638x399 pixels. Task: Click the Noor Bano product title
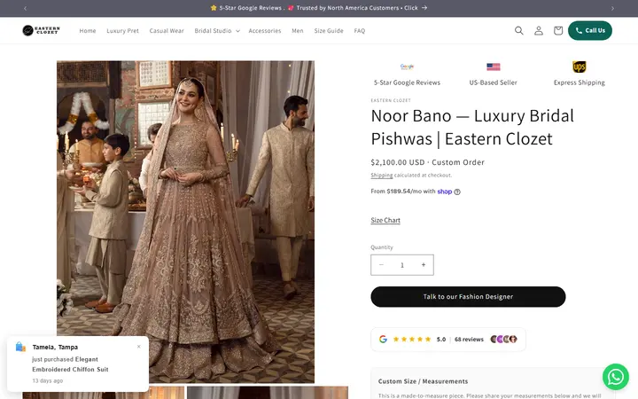[x=472, y=127]
